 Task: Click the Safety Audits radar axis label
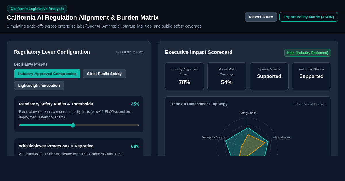pos(248,113)
